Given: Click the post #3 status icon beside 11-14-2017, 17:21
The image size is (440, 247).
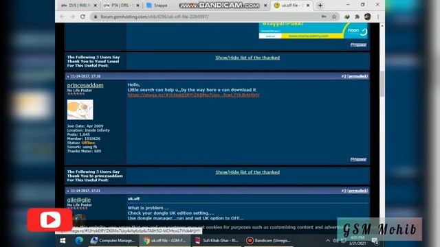Looking at the screenshot, I should (68, 191).
